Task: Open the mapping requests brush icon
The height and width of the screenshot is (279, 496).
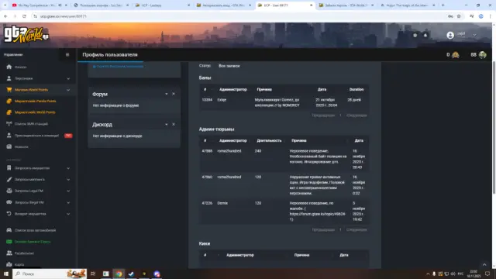Action: (x=9, y=179)
